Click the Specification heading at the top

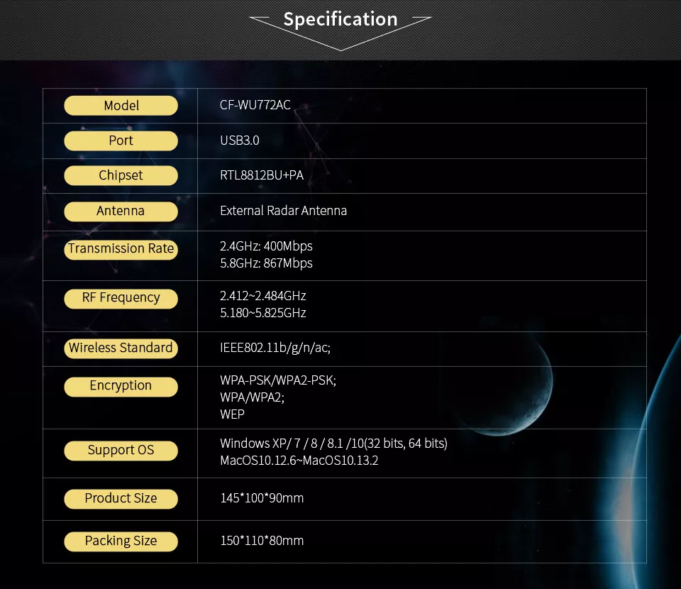pyautogui.click(x=340, y=19)
